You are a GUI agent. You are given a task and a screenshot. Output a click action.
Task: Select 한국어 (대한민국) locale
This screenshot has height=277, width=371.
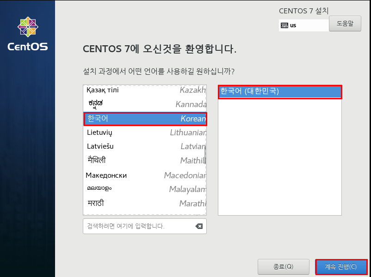point(280,91)
